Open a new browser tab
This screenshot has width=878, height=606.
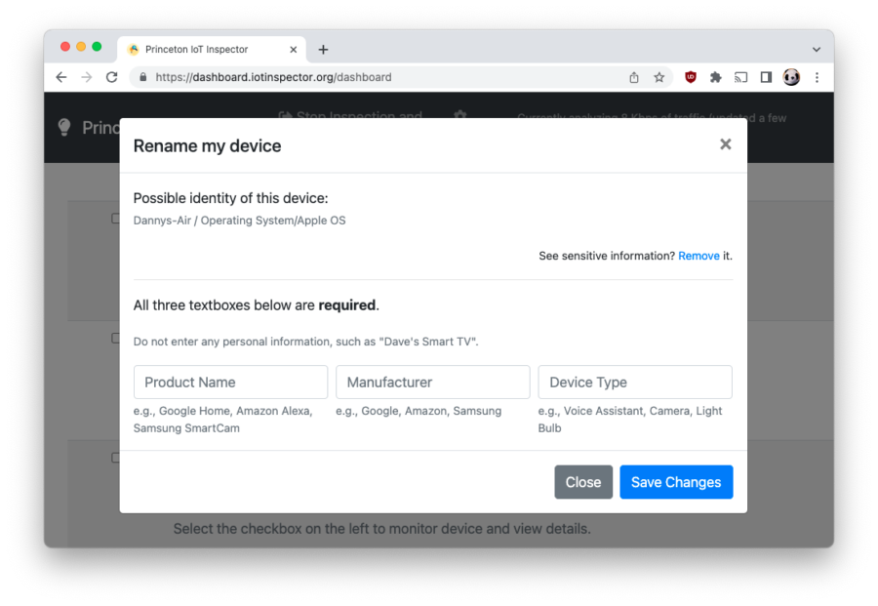[x=323, y=49]
